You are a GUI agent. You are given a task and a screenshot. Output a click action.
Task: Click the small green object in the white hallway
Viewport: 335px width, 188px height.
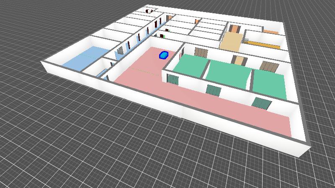click(165, 36)
